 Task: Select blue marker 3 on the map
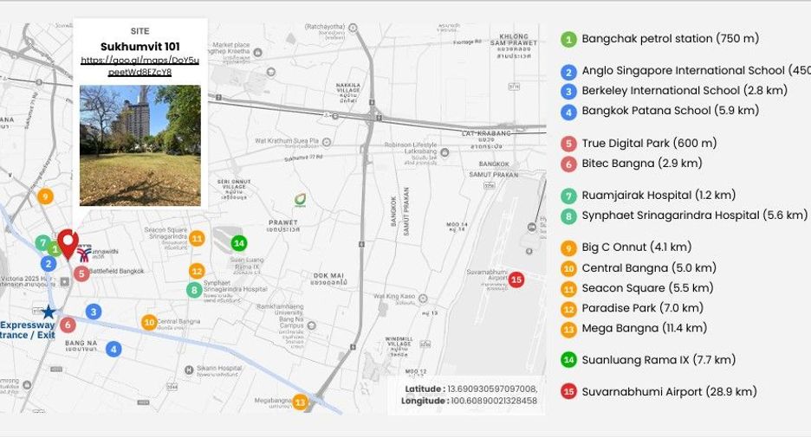tap(94, 312)
